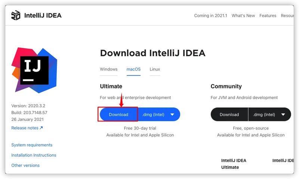
Task: Click the Community edition heading
Action: [x=226, y=87]
